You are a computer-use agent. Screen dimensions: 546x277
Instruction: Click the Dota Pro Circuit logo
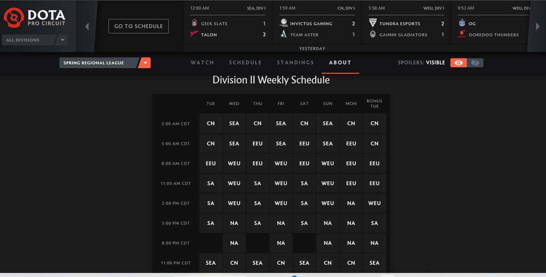click(x=35, y=17)
